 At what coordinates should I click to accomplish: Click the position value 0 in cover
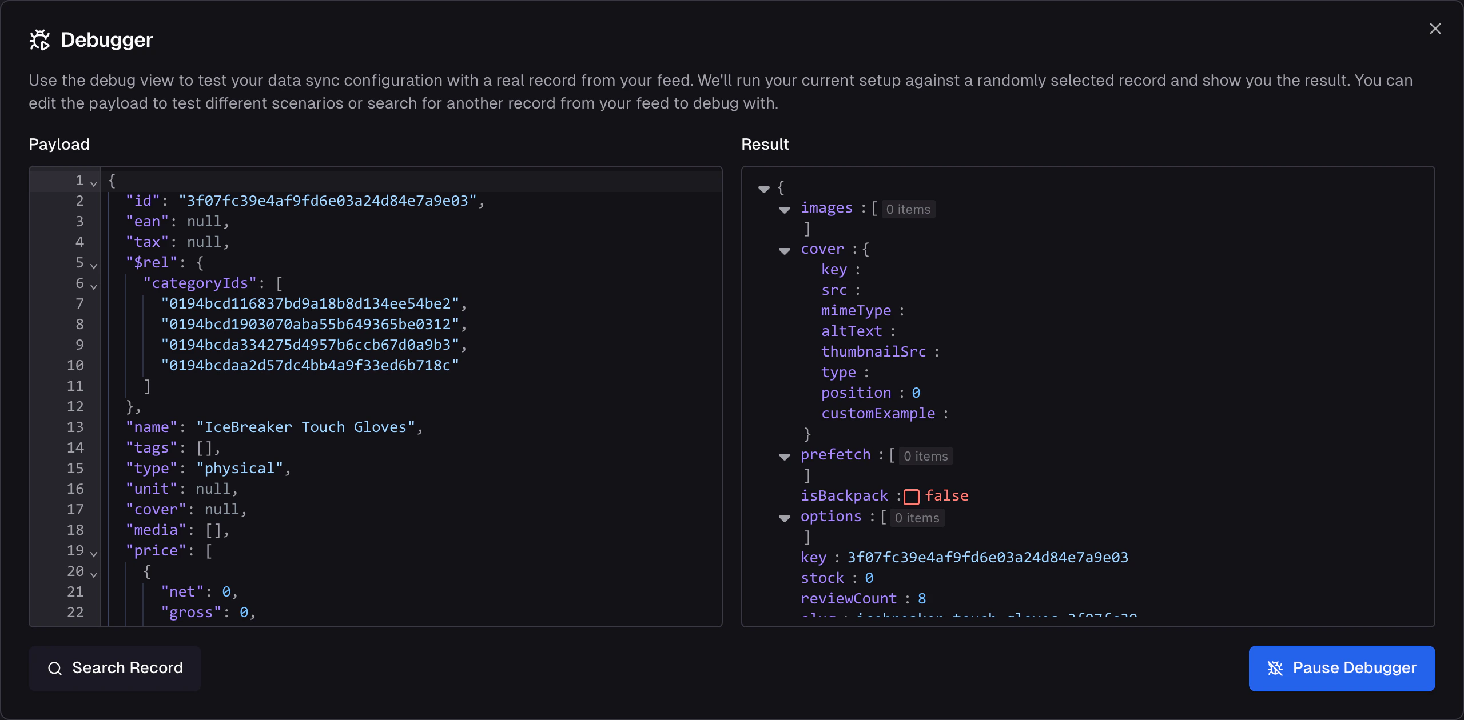(916, 393)
